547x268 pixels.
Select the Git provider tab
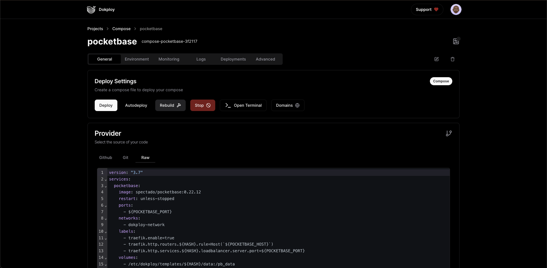pos(126,158)
